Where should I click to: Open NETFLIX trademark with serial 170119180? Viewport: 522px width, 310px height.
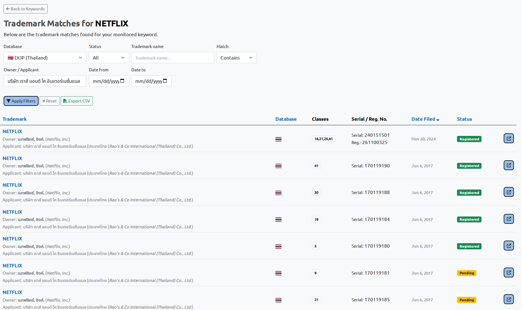click(12, 239)
